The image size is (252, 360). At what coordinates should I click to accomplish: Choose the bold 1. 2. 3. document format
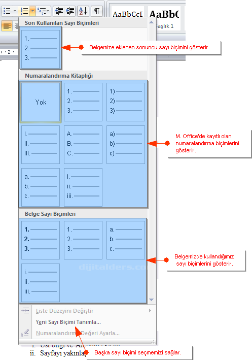pos(41,240)
